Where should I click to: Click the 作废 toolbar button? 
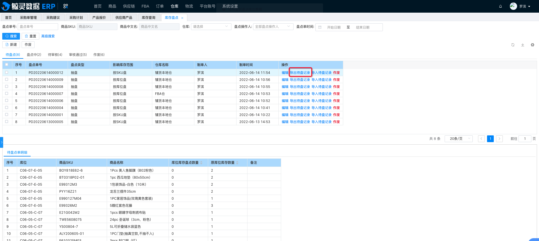[28, 45]
